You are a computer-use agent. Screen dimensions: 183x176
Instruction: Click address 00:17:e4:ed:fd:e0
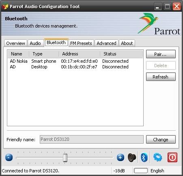tap(79, 61)
